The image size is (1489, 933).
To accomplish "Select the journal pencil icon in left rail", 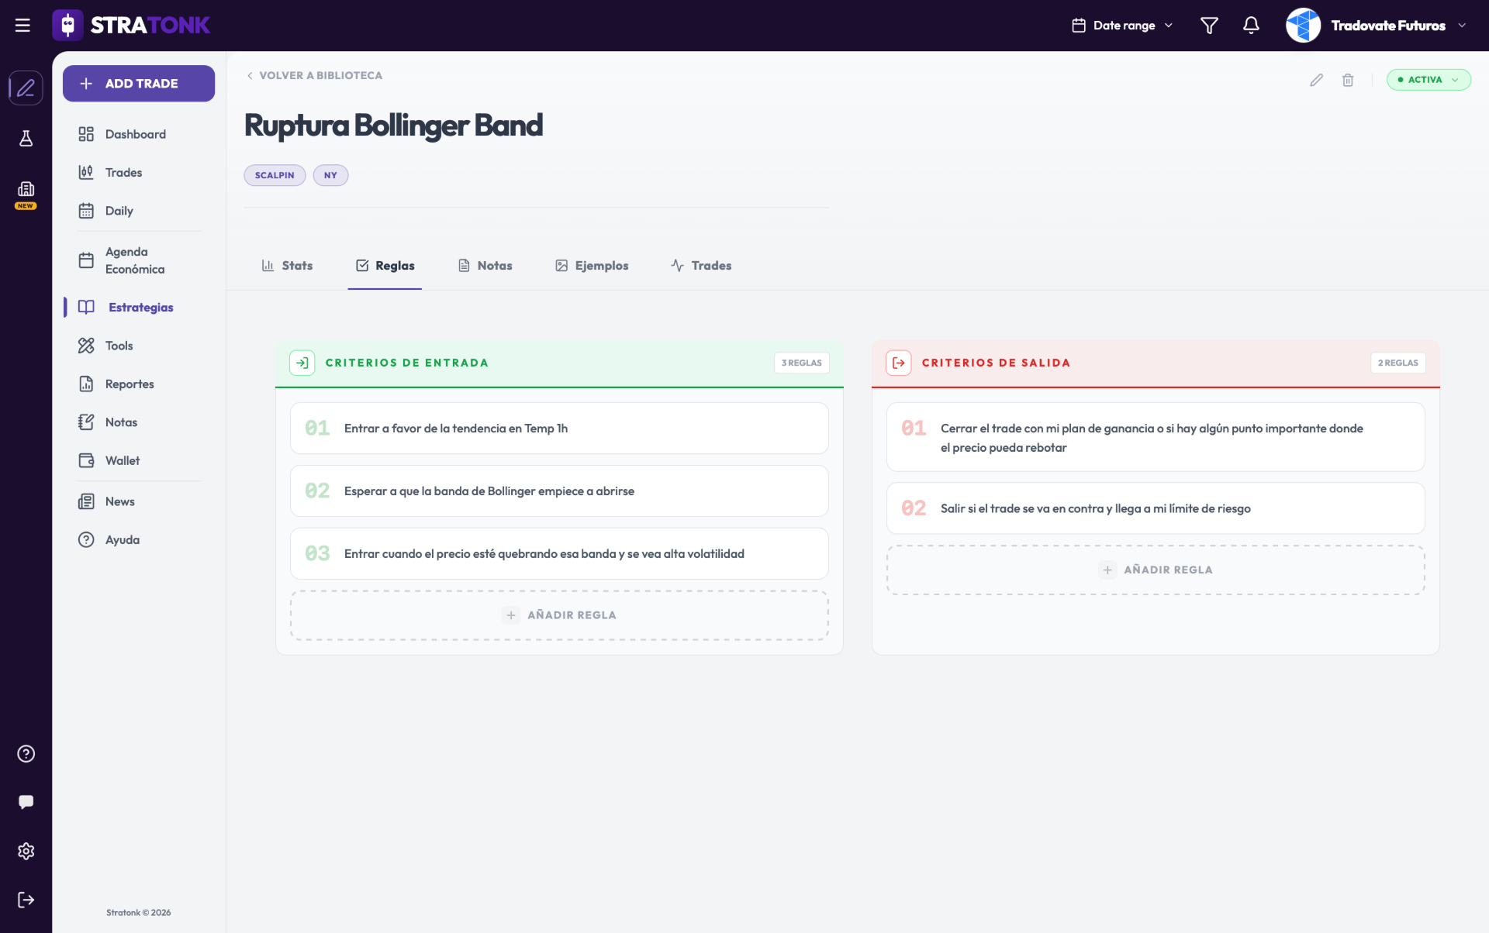I will pos(26,88).
